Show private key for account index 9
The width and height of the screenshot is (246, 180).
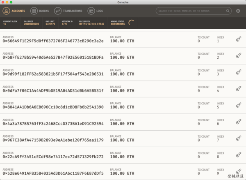239,171
